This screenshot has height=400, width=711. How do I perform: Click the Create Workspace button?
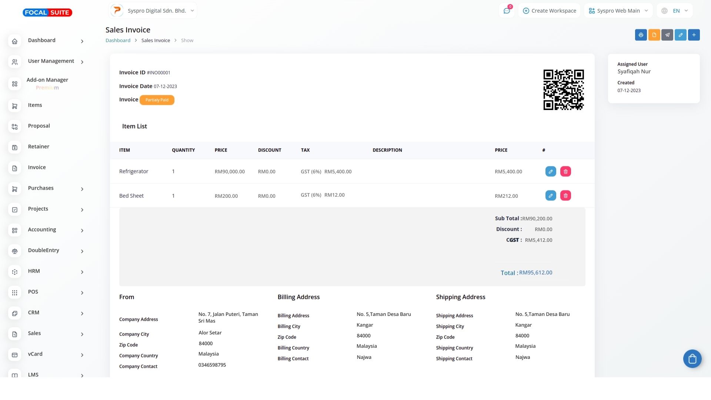click(549, 11)
